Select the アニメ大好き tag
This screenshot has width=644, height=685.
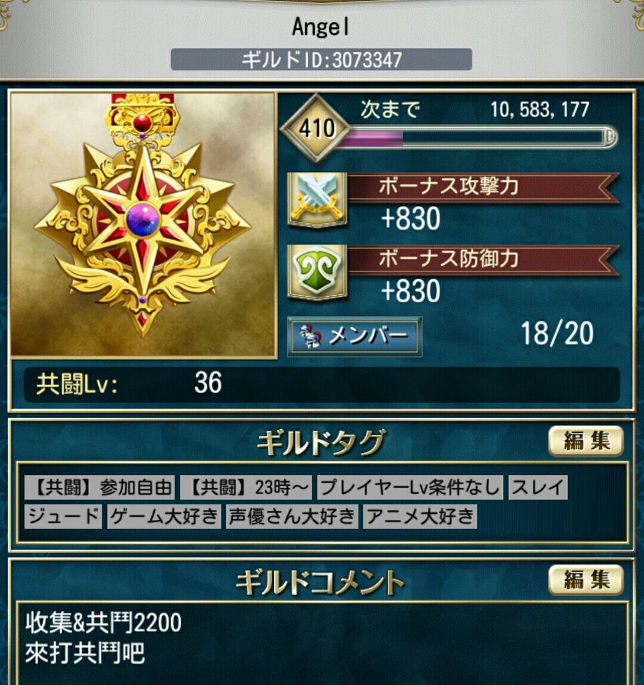tap(419, 517)
